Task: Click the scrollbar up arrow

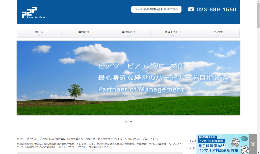Action: click(x=258, y=2)
